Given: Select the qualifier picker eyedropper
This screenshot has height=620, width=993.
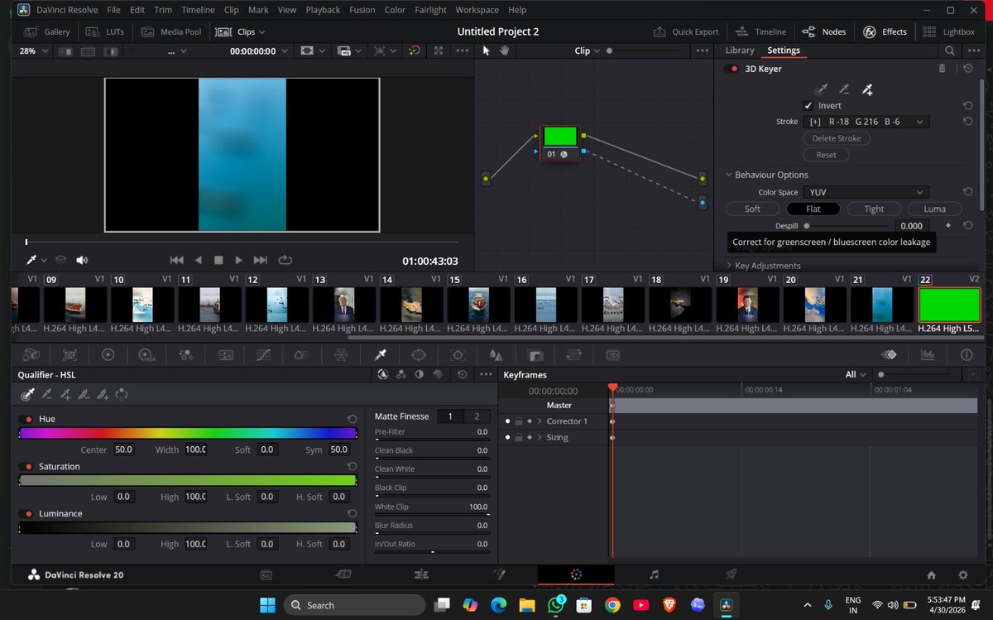Looking at the screenshot, I should tap(28, 395).
